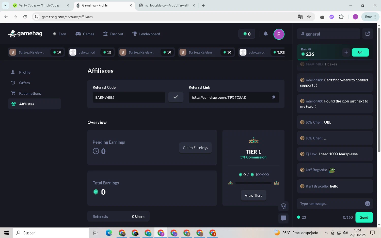Add to the Rain with plus icon

click(x=346, y=52)
